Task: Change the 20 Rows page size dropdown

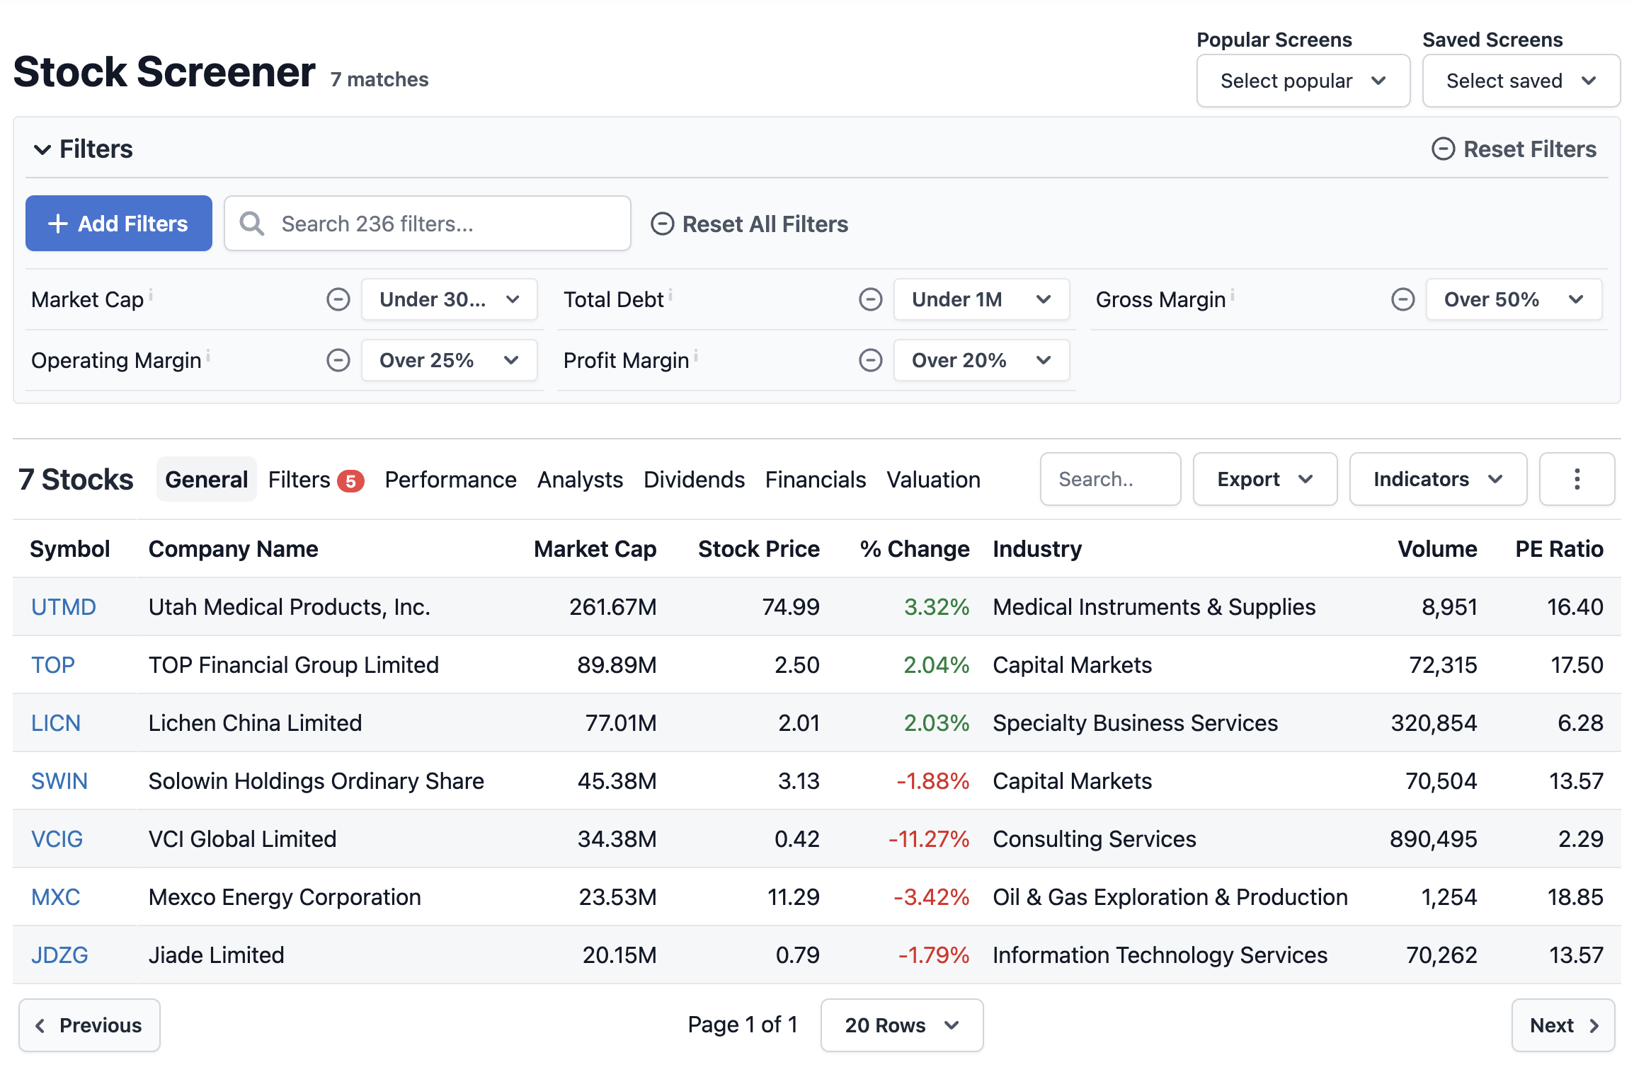Action: 901,1025
